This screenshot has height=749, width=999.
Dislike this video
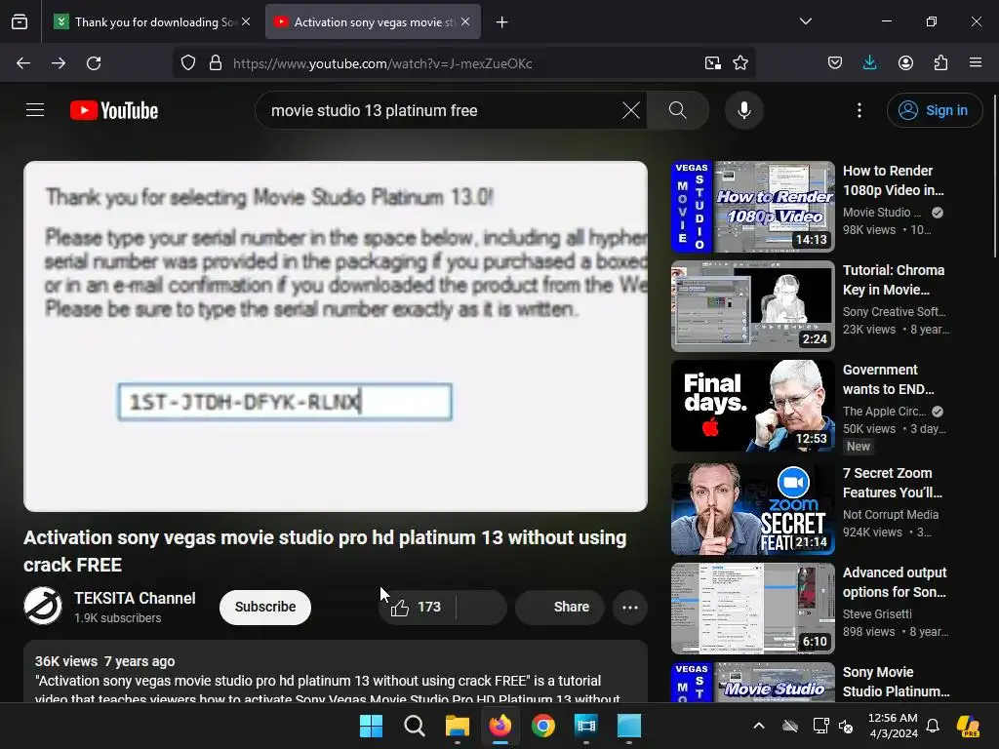[x=482, y=607]
